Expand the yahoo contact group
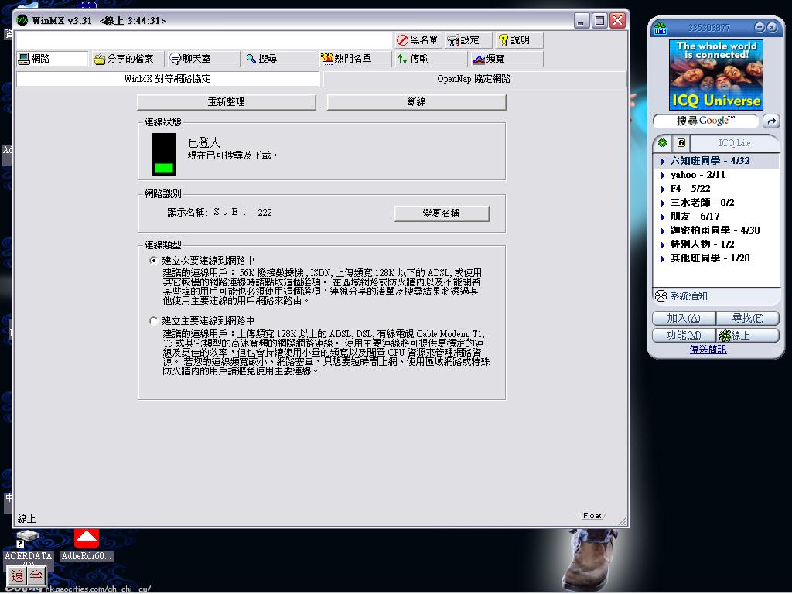The image size is (792, 594). 662,176
